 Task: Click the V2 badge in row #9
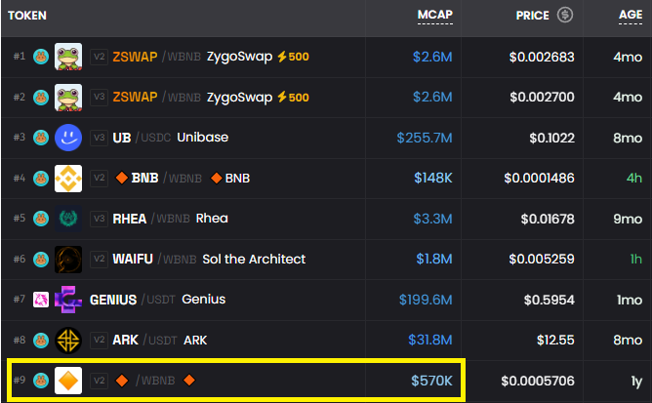click(99, 381)
